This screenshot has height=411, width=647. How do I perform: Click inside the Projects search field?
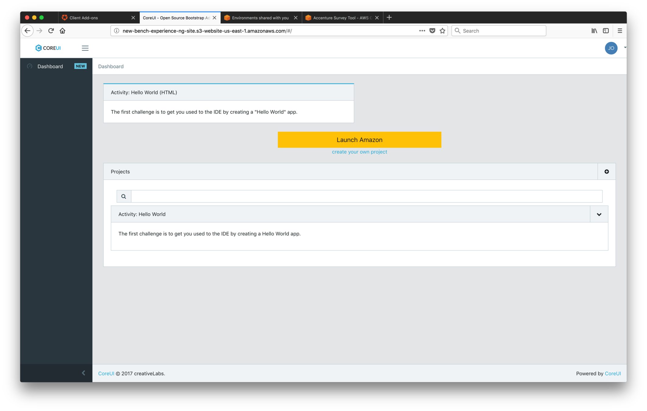366,196
